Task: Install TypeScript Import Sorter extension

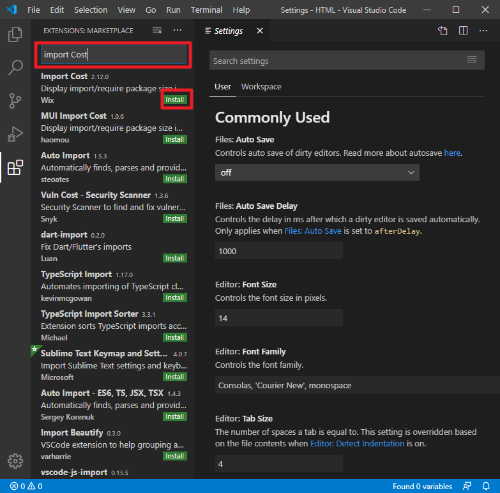Action: 175,337
